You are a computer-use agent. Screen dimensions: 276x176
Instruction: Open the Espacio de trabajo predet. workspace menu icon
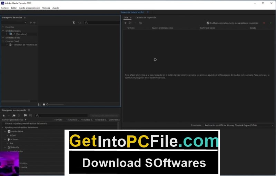[x=148, y=12]
